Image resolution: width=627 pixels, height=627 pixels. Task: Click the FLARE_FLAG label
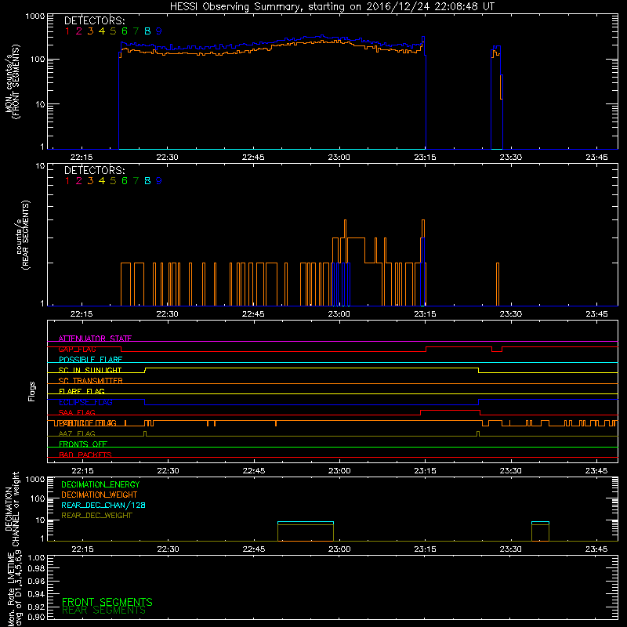(82, 391)
